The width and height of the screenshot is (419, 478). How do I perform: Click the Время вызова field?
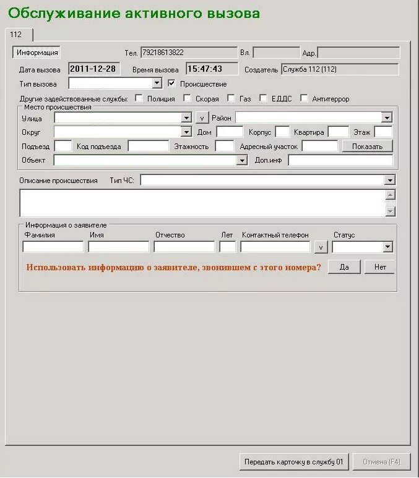[212, 69]
